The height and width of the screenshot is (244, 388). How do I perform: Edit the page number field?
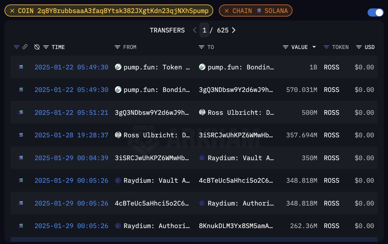point(205,30)
